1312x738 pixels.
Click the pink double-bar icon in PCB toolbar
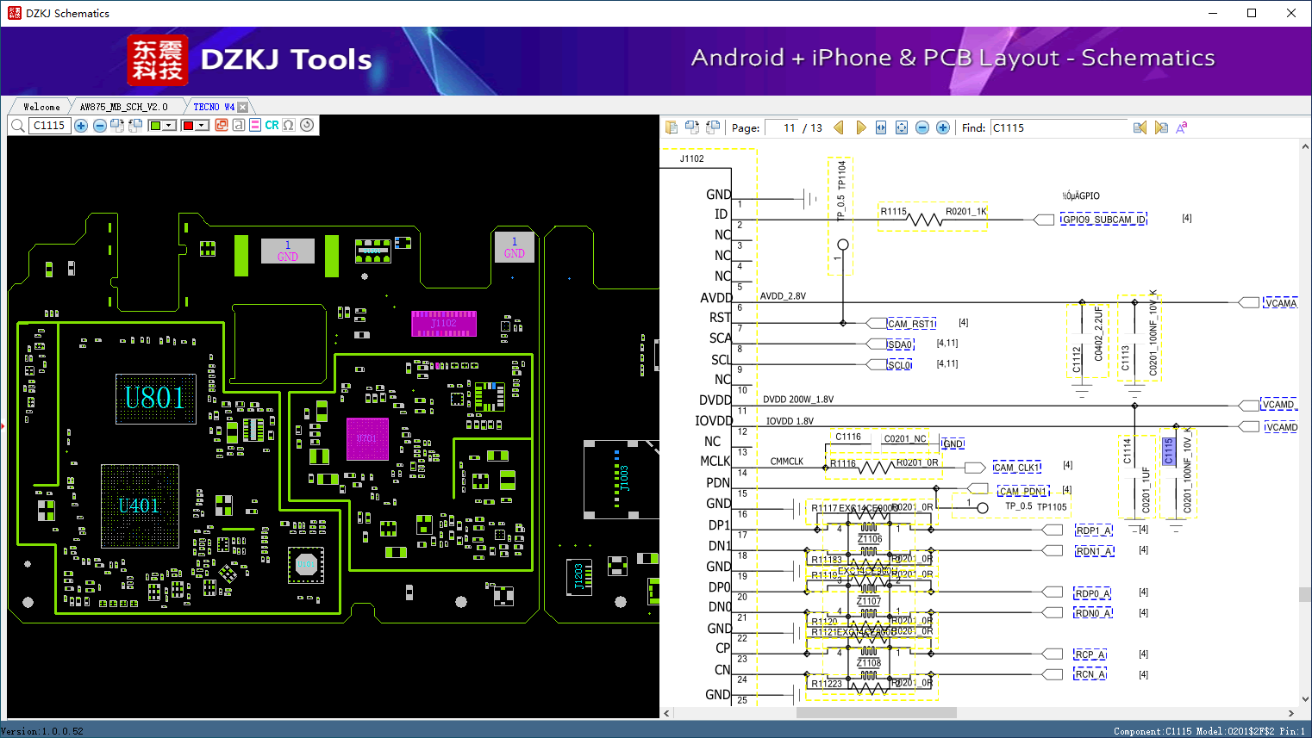(255, 125)
